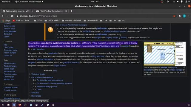Open the window decoration link in the article text

(x=45, y=59)
